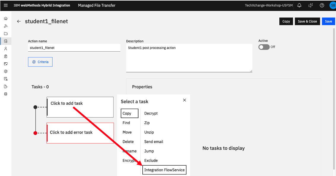Click the Copy button in header

286,21
